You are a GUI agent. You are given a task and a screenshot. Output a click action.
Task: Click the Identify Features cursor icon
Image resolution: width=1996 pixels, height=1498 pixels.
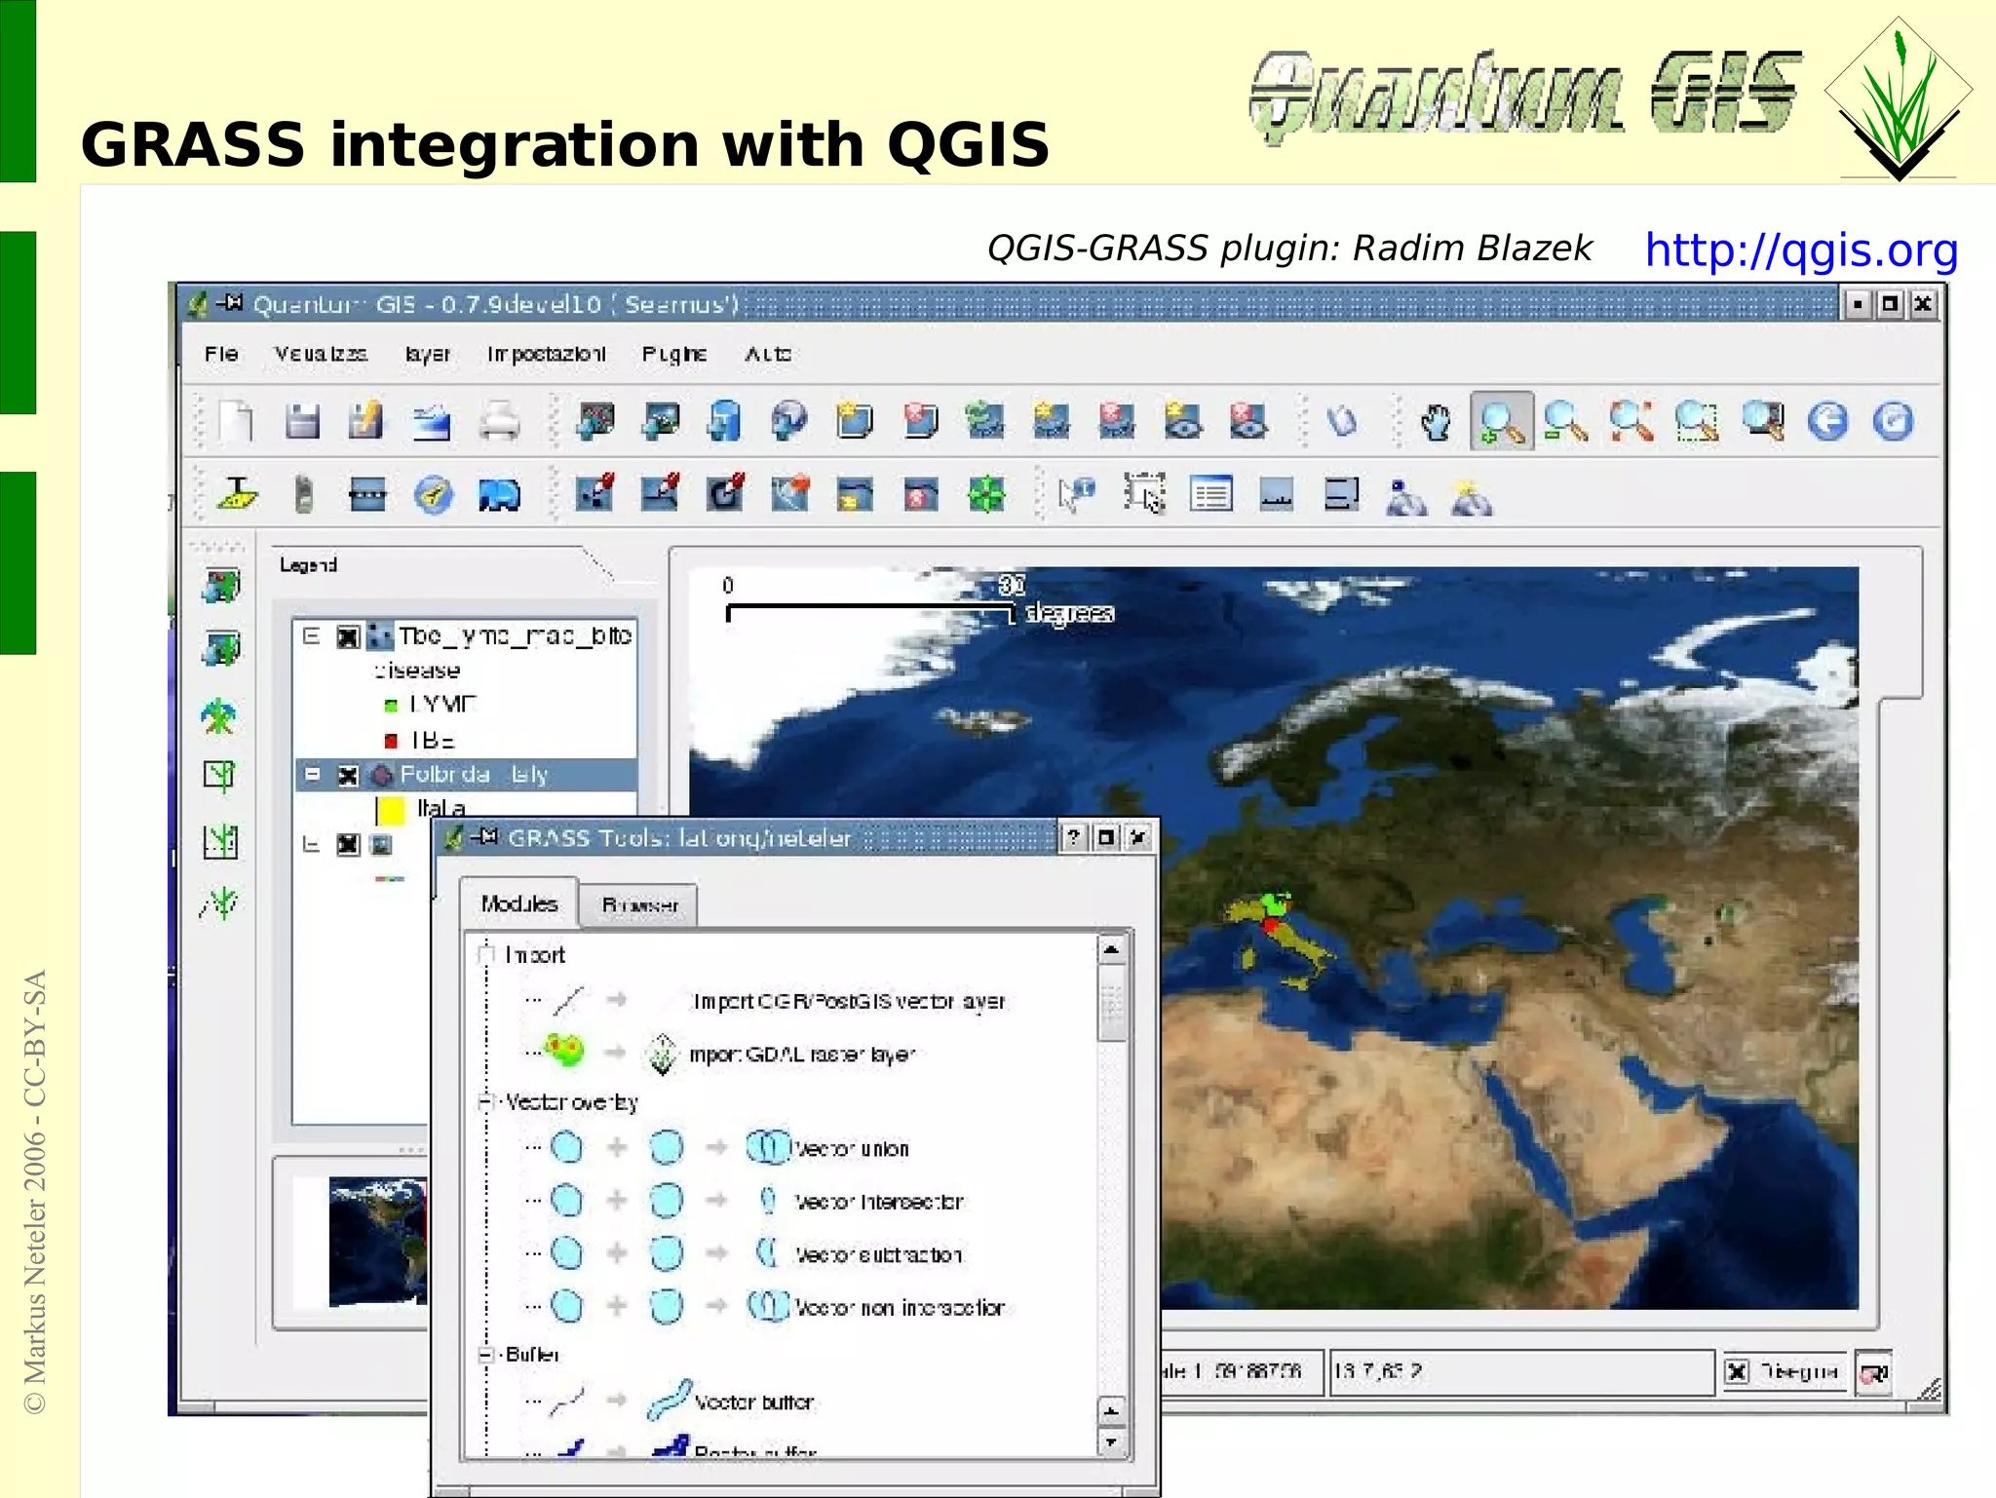click(x=1078, y=494)
